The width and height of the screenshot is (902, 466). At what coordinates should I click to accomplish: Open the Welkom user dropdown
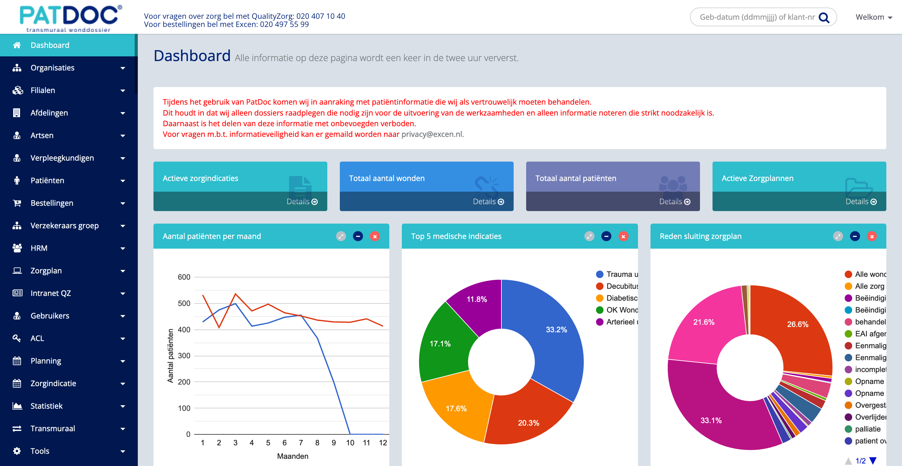(x=873, y=17)
